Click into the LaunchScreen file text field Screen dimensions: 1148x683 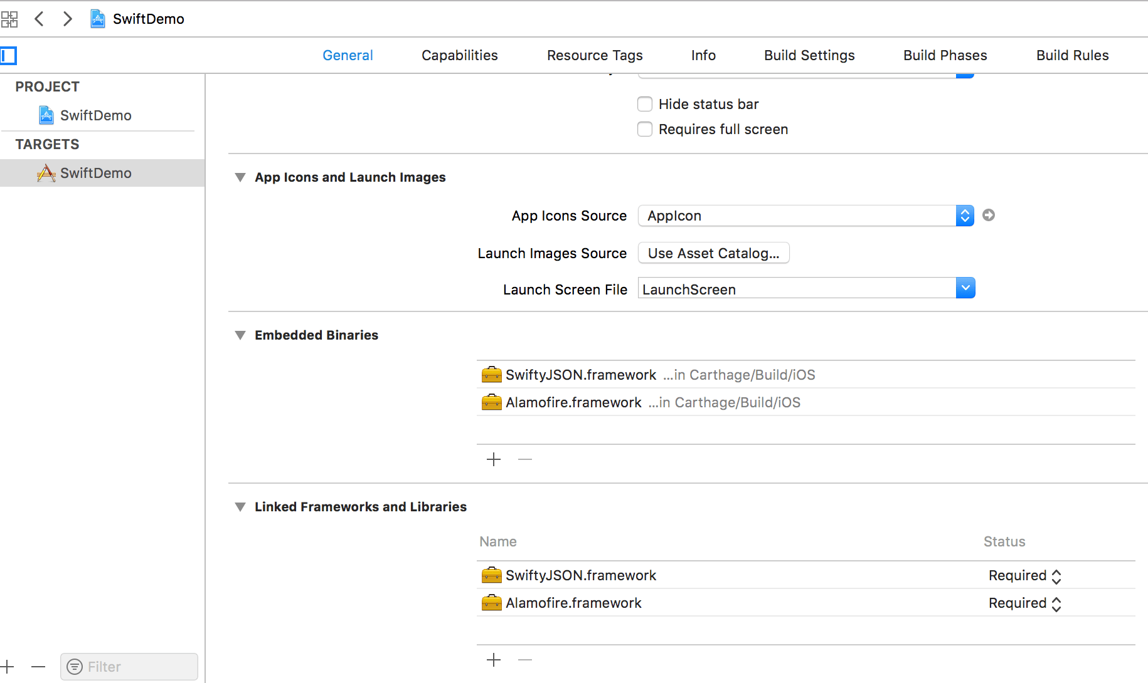click(797, 288)
